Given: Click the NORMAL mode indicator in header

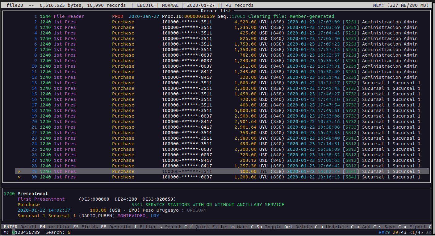Looking at the screenshot, I should [170, 5].
